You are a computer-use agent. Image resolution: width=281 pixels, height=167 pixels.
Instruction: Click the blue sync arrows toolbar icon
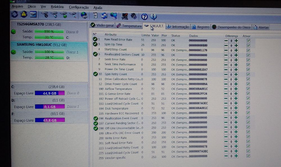(x=104, y=16)
